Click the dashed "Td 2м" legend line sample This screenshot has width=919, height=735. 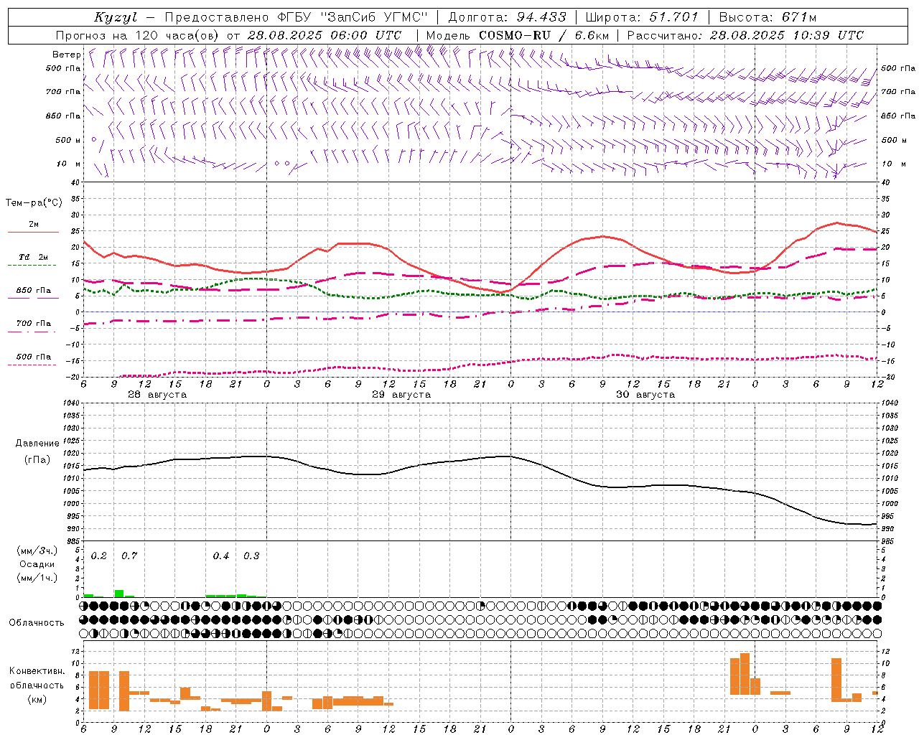[x=32, y=265]
